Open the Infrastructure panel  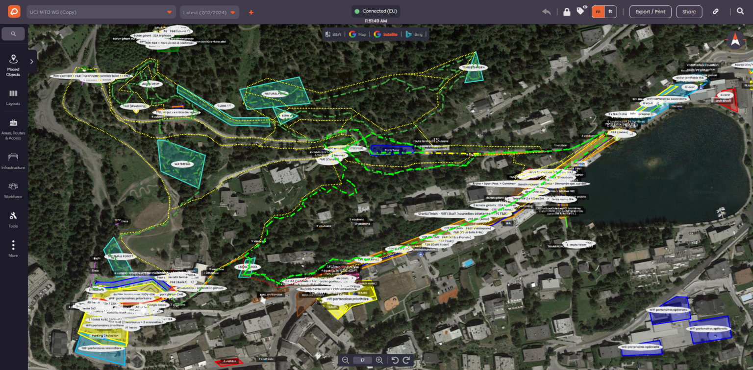pos(13,162)
